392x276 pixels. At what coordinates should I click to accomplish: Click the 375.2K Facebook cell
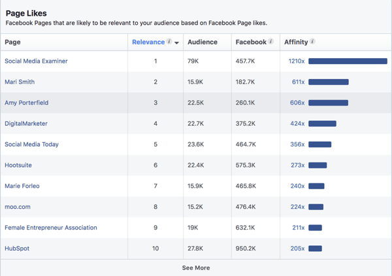point(246,123)
